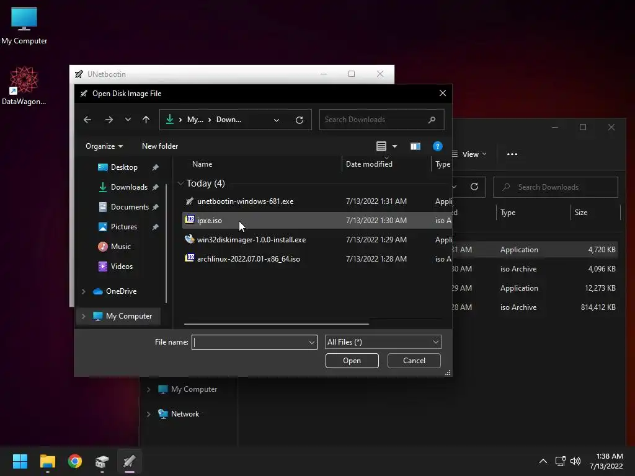This screenshot has height=476, width=635.
Task: Refresh the File Explorer window behind the dialog
Action: (x=474, y=187)
